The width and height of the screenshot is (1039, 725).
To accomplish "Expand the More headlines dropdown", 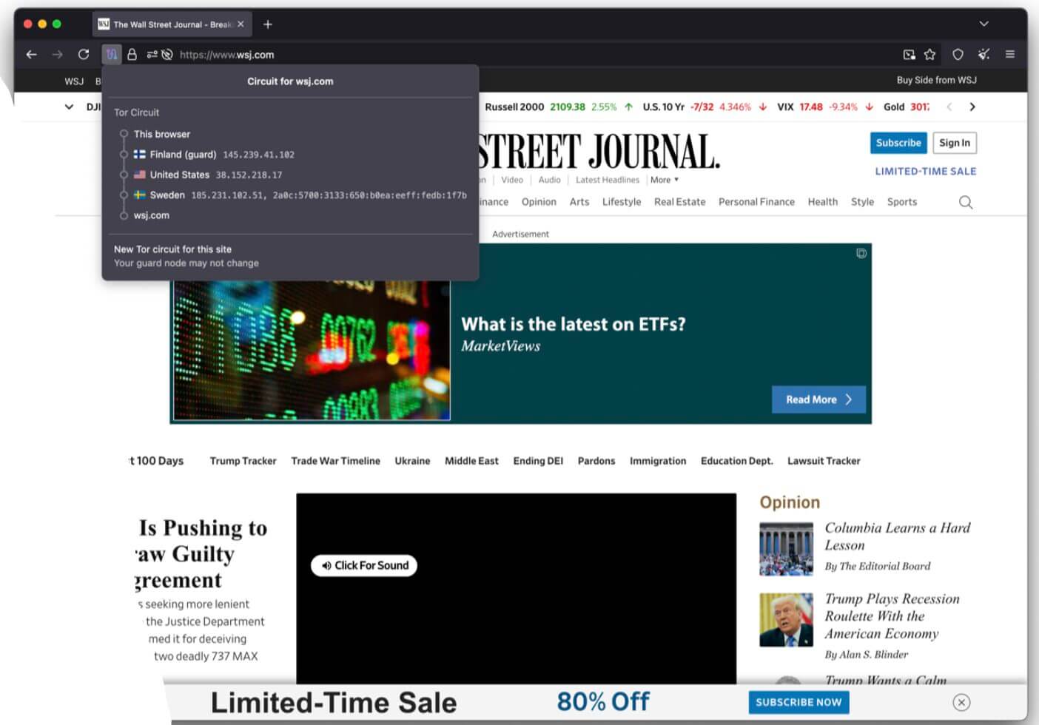I will click(x=664, y=180).
